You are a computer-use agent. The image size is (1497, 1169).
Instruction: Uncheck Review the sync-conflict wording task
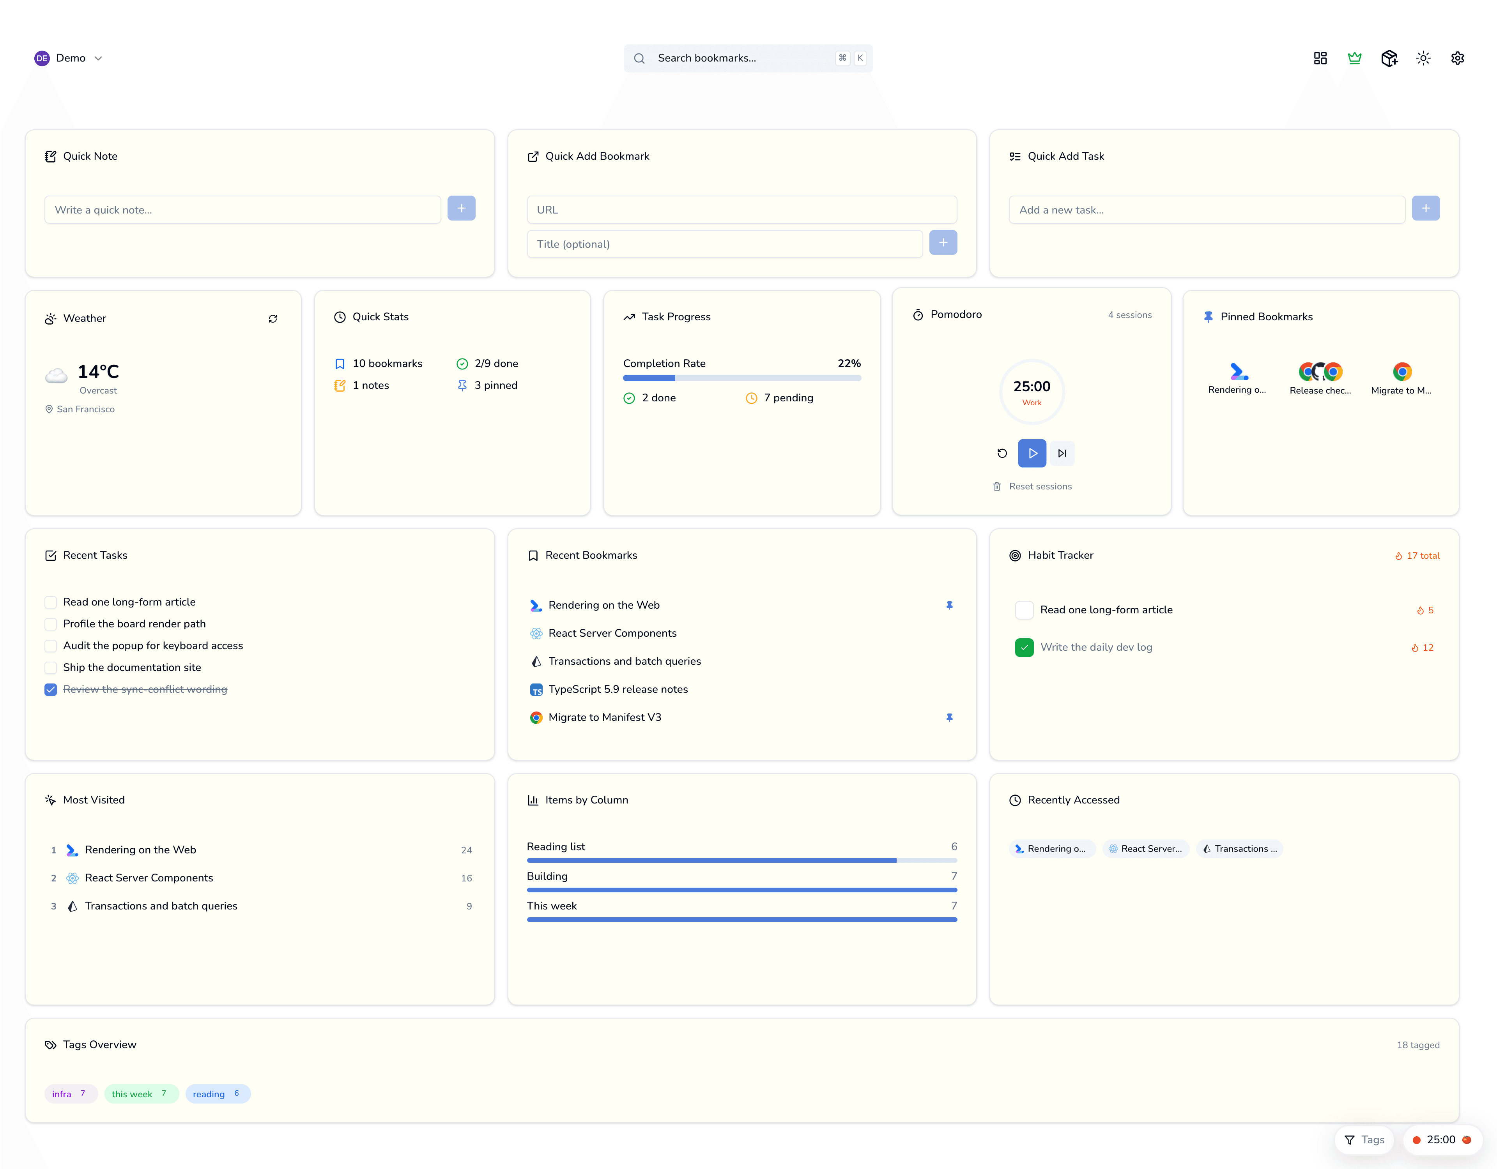pos(51,689)
